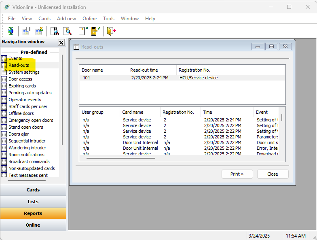Screen dimensions: 317x240
Task: Open the Cards menu
Action: coord(44,19)
